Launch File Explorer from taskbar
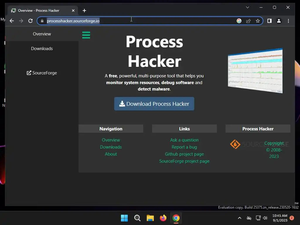 [150, 218]
